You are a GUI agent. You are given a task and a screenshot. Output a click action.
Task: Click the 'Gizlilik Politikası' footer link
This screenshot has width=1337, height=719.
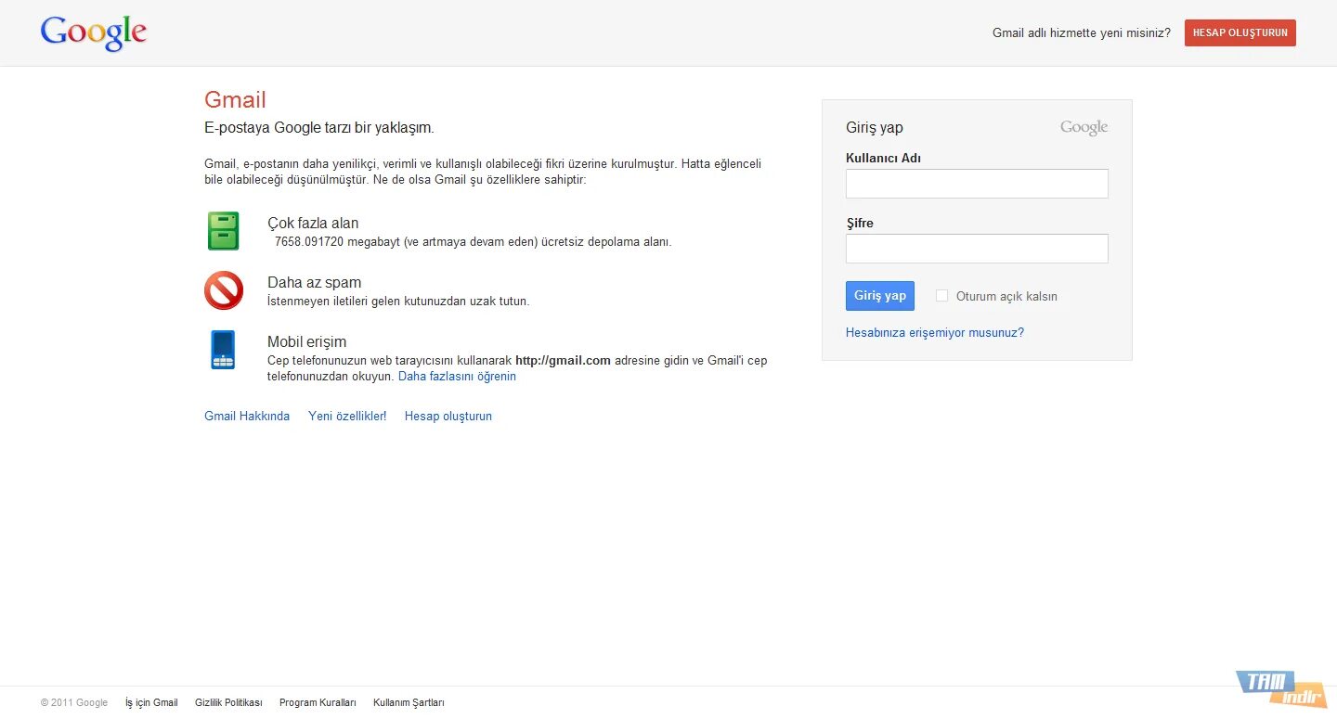(x=228, y=702)
